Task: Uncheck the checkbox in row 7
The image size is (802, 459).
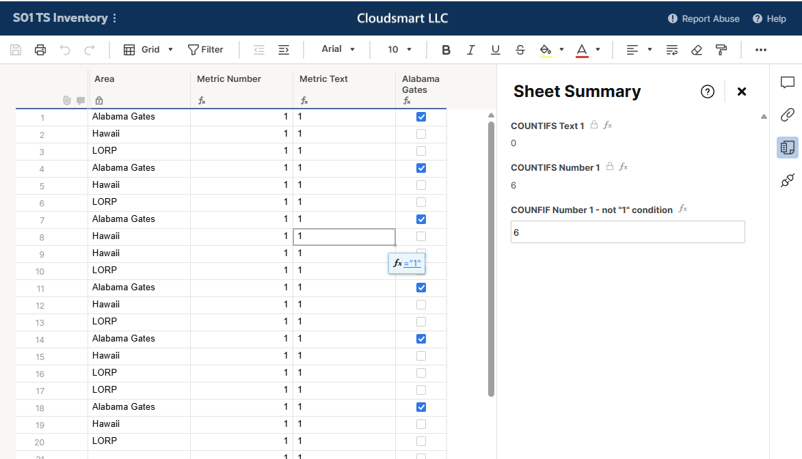Action: tap(421, 219)
